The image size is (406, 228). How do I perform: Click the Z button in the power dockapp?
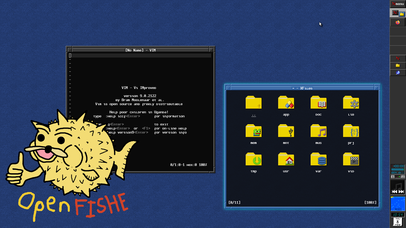[403, 177]
